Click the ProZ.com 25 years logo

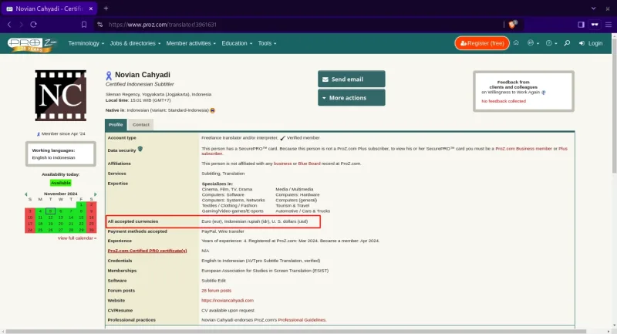(x=32, y=44)
